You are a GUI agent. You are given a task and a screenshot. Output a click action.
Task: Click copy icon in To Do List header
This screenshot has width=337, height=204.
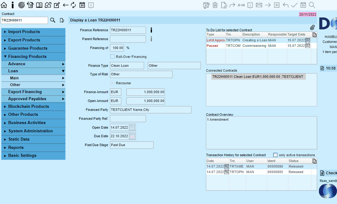point(314,35)
